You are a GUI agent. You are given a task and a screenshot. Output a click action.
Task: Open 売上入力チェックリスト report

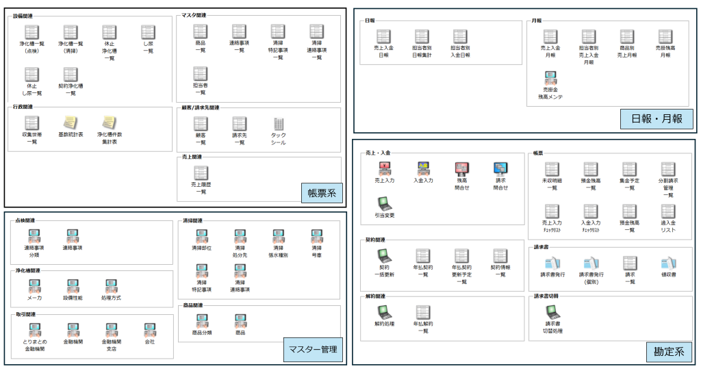pyautogui.click(x=552, y=211)
